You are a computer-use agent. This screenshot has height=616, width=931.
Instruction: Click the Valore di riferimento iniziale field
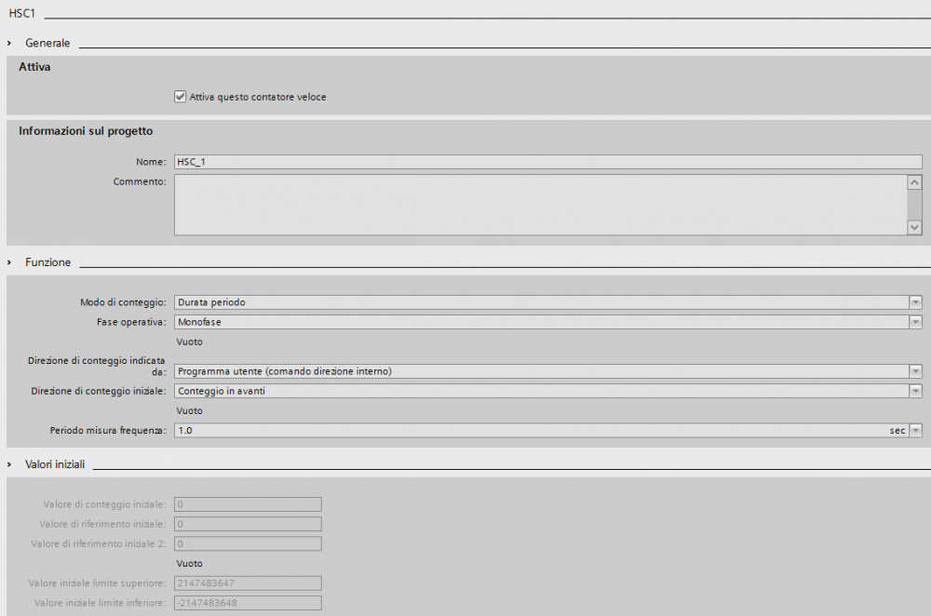click(x=248, y=524)
